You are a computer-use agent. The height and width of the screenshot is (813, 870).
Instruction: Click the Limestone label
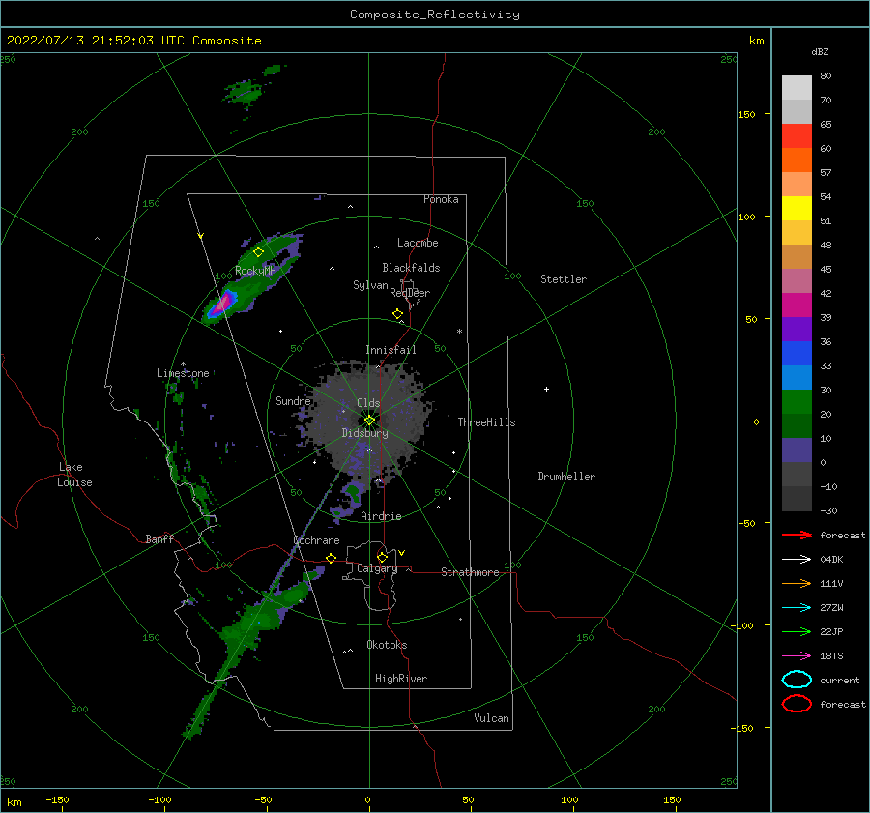tap(183, 373)
